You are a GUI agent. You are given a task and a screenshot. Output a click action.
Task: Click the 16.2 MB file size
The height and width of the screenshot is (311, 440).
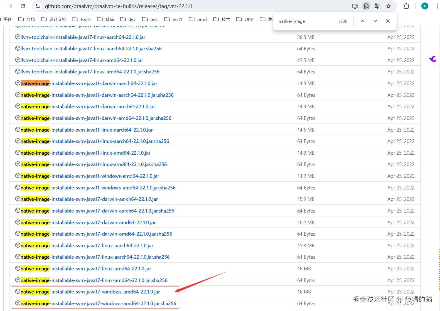point(306,223)
